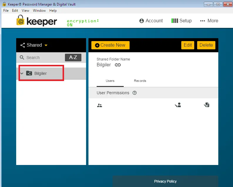Click the manage records permission icon
The image size is (233, 187).
207,105
